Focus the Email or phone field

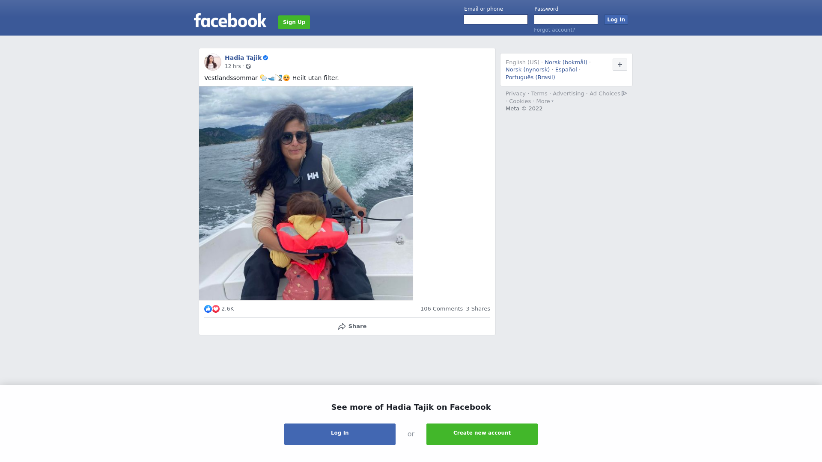point(496,20)
